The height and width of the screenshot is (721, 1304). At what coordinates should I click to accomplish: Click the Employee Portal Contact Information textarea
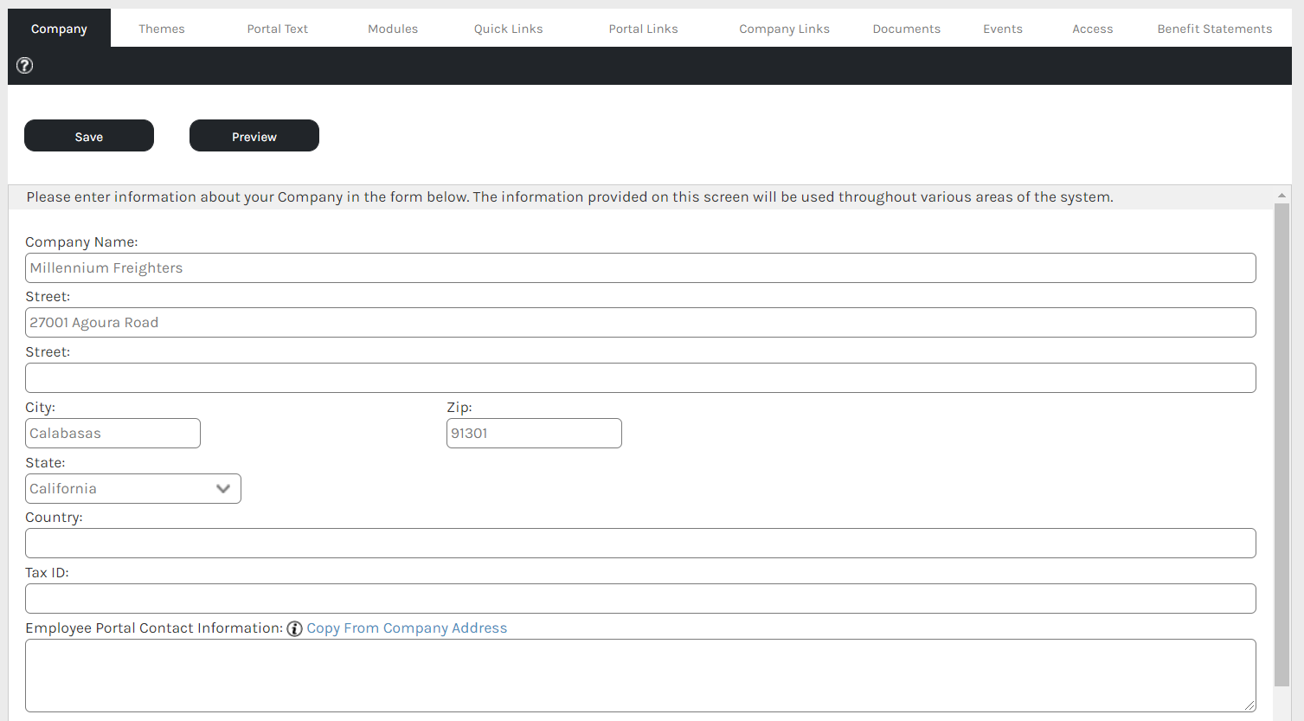[640, 675]
